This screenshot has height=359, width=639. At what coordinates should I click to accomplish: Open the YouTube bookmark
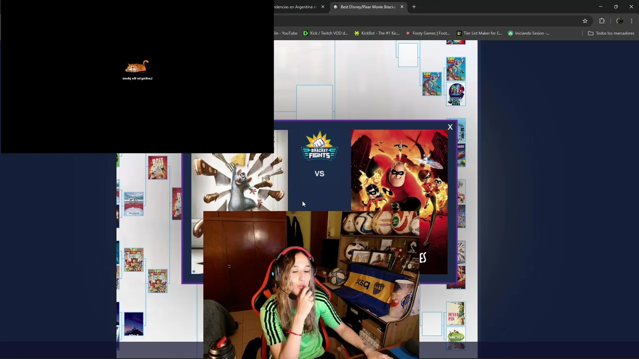(286, 33)
